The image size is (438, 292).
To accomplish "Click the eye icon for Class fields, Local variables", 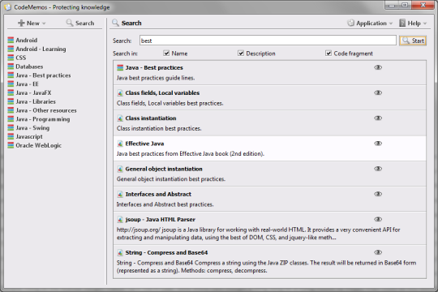I will tap(378, 92).
